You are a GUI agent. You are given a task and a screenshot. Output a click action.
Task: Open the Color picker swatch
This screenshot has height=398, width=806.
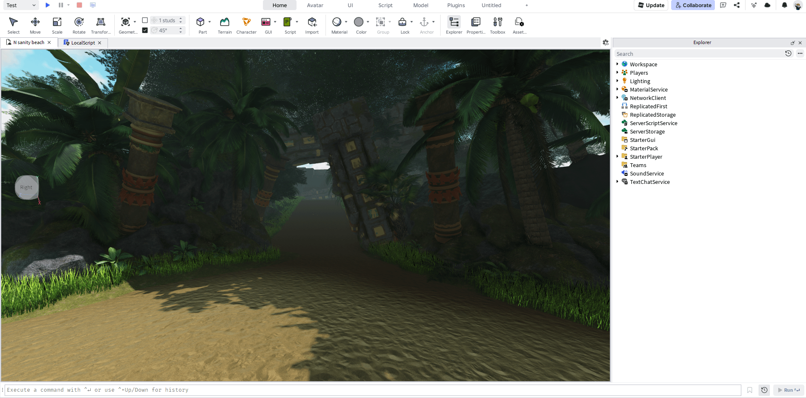[x=359, y=25]
